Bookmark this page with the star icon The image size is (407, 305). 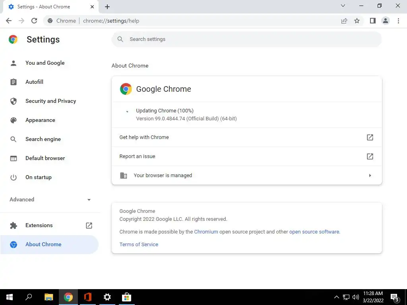point(357,21)
